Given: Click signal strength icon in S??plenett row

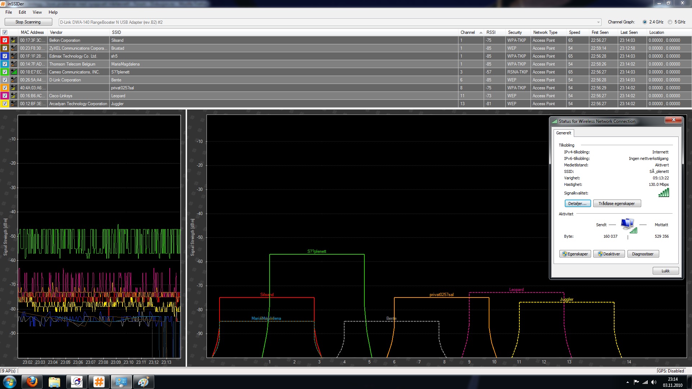Looking at the screenshot, I should tap(14, 72).
